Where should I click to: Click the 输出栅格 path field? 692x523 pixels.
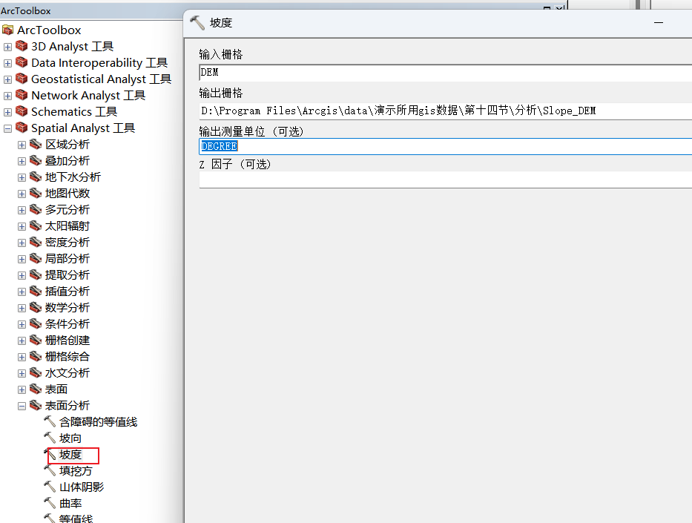click(x=445, y=111)
